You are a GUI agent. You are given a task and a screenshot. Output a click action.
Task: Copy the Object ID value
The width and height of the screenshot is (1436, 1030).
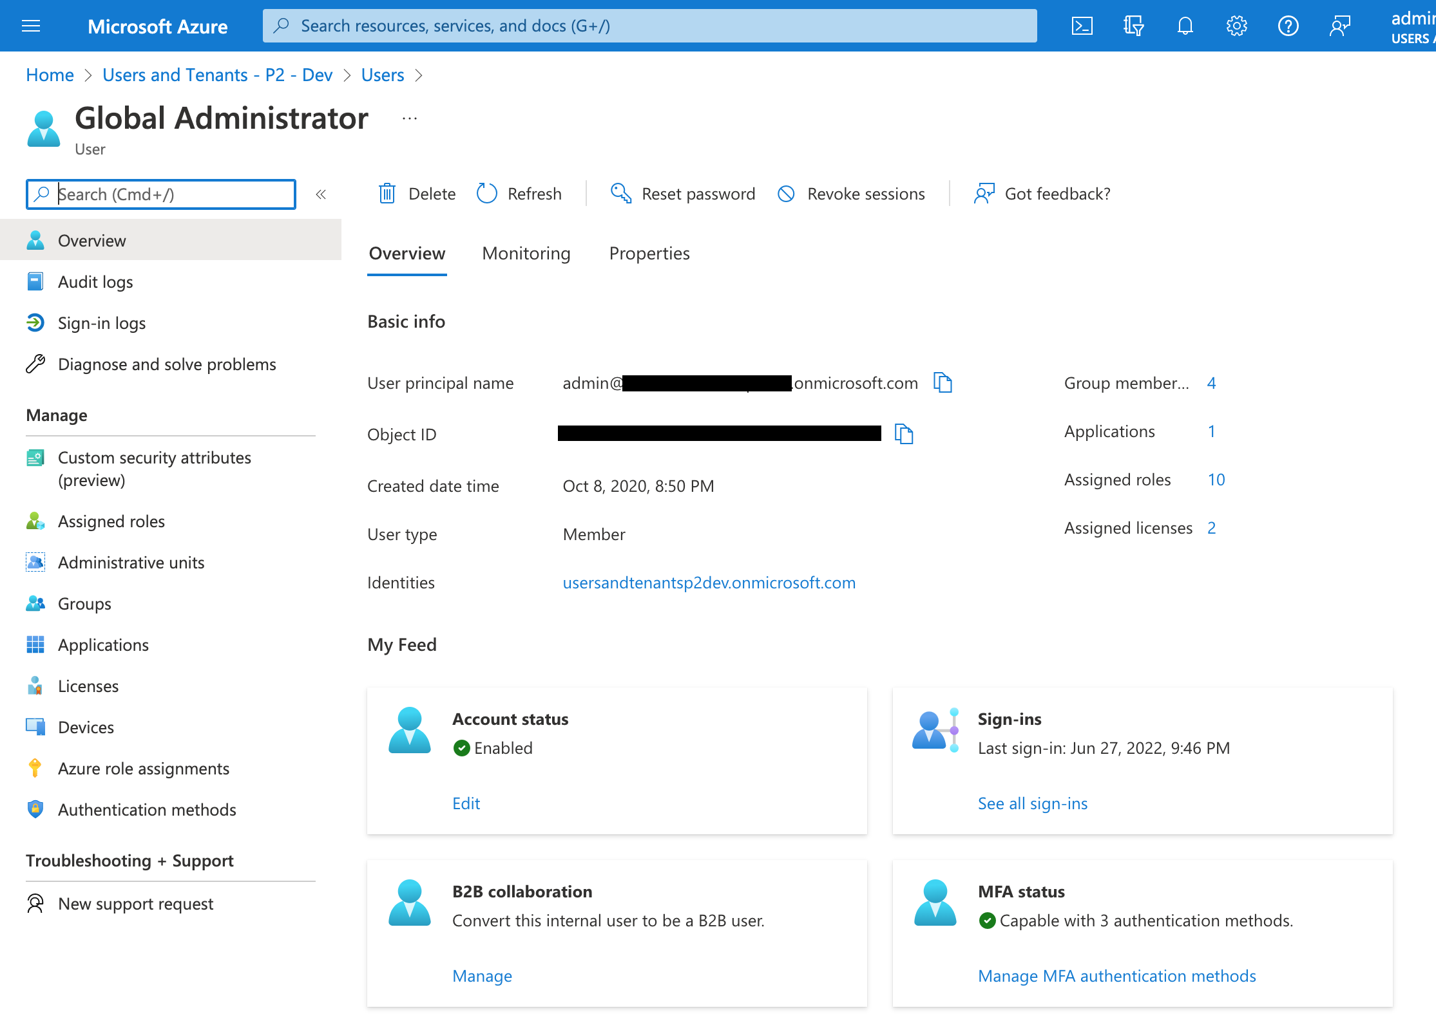click(x=904, y=434)
